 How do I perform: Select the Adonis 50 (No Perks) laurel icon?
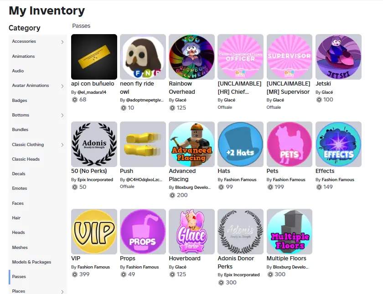(94, 144)
